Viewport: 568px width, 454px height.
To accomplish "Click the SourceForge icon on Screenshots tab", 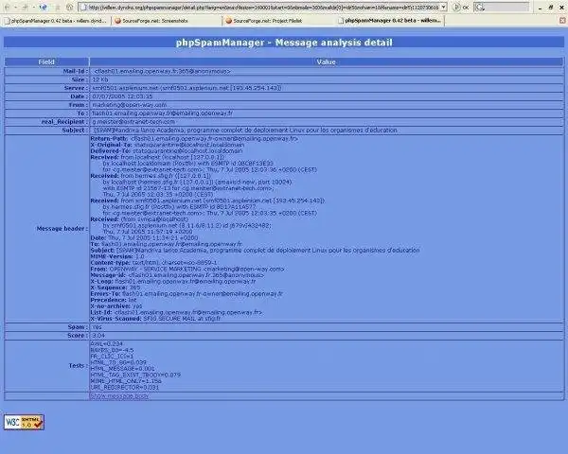I will pos(117,21).
